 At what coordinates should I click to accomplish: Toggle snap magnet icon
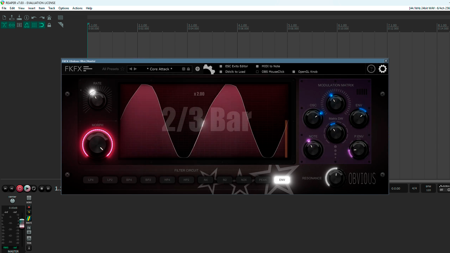point(42,25)
